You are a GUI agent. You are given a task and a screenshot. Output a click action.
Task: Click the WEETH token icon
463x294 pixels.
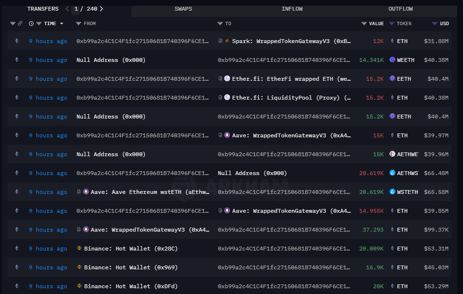pos(392,60)
